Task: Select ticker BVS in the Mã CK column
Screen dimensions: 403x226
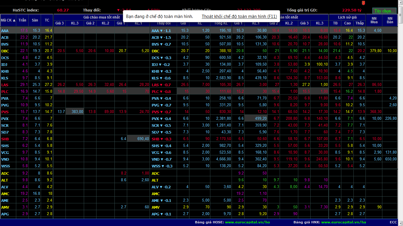Action: [5, 44]
